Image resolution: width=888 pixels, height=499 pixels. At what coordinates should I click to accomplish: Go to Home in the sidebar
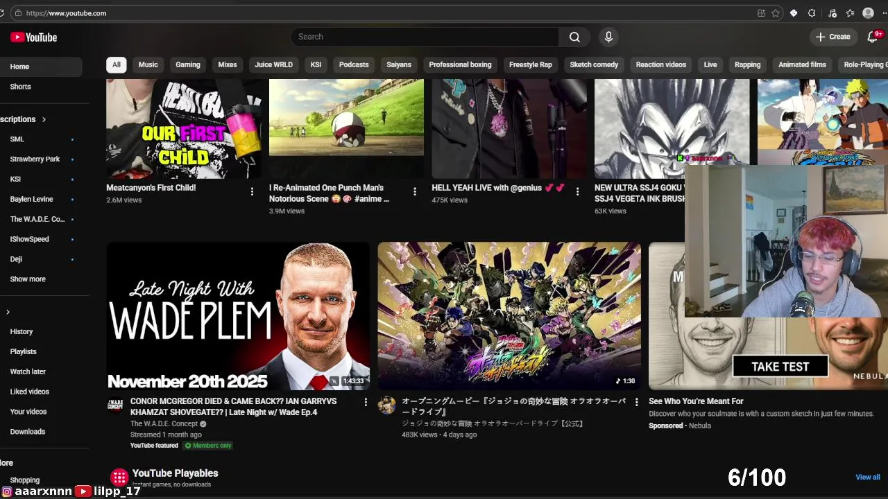[x=41, y=67]
